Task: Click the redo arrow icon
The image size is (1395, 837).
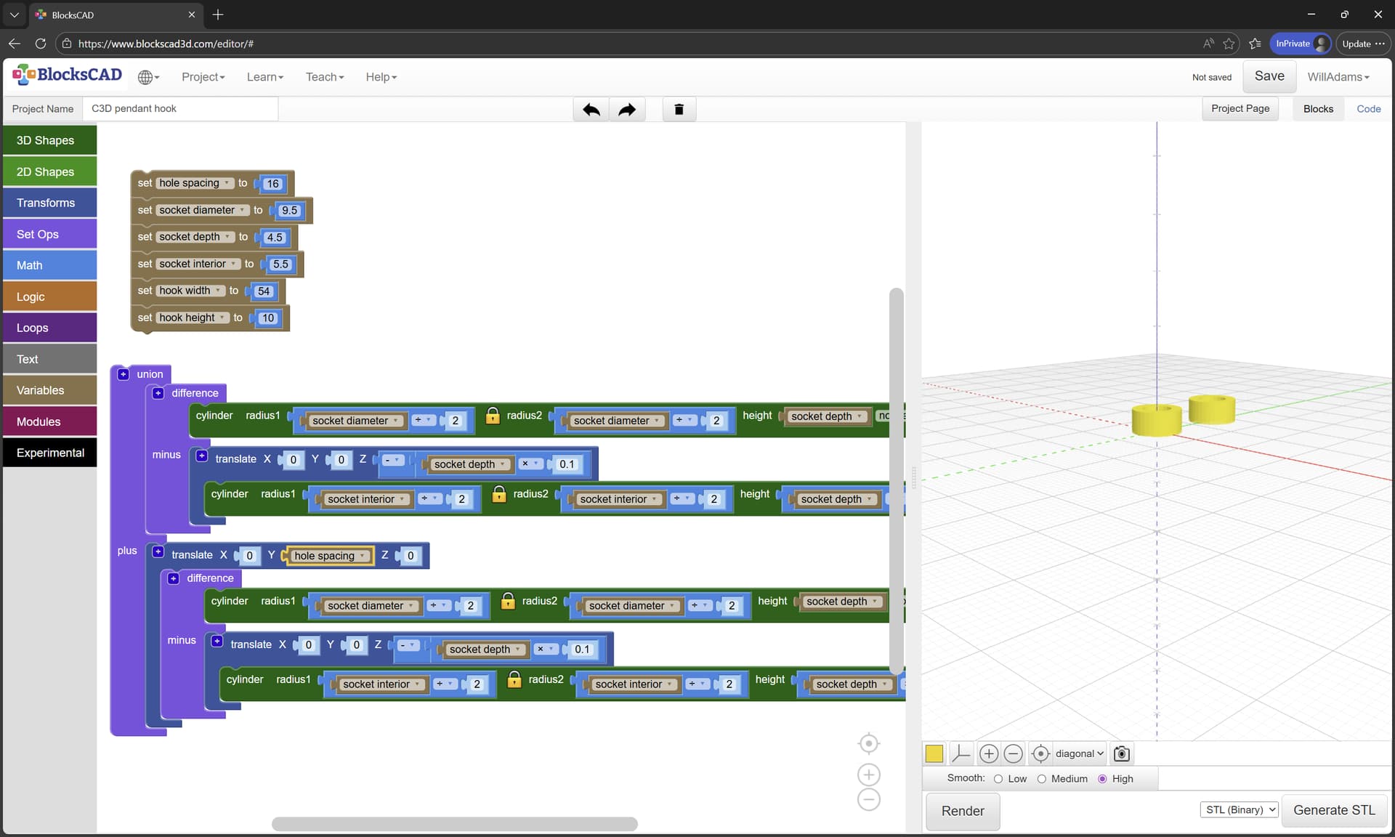Action: coord(626,109)
